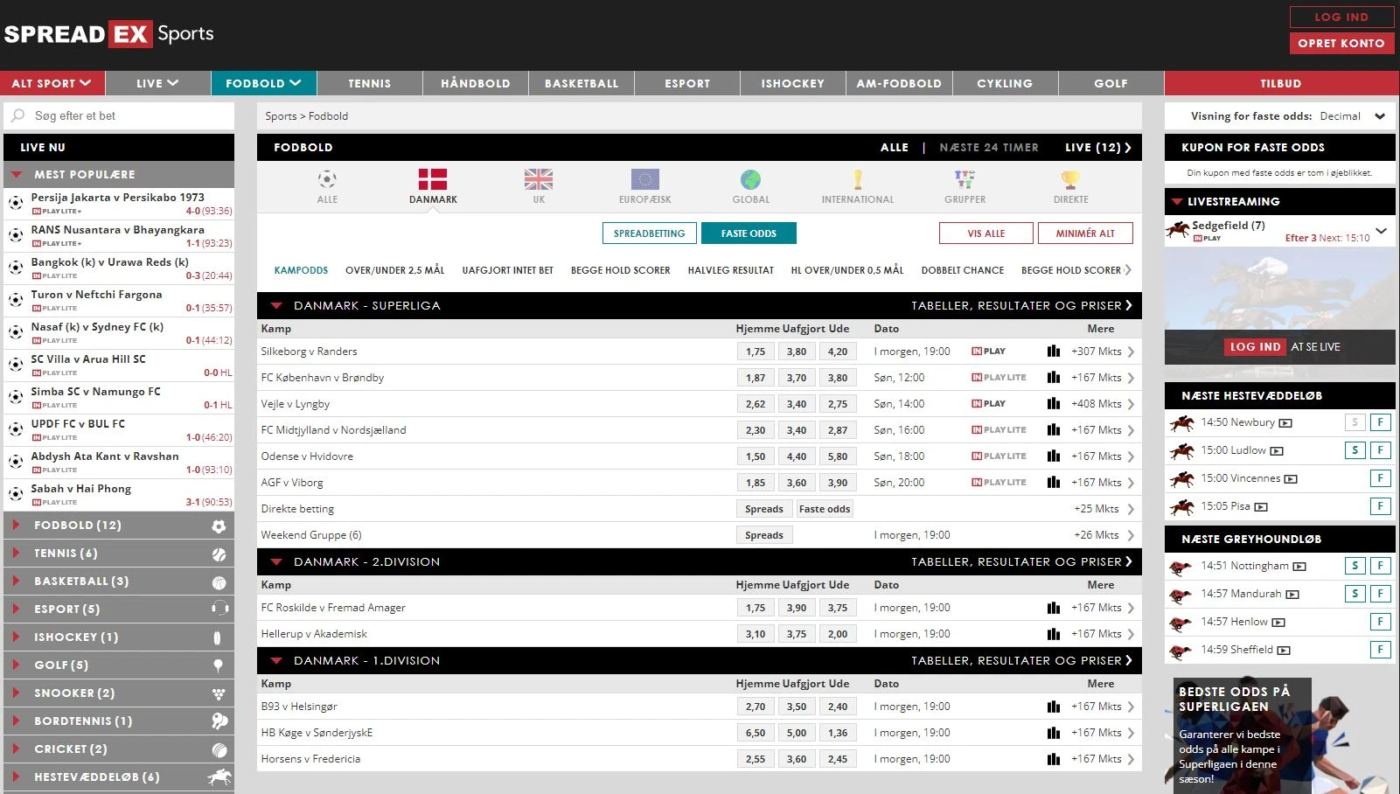Open the Live (12) football link
The width and height of the screenshot is (1400, 794).
click(x=1097, y=147)
